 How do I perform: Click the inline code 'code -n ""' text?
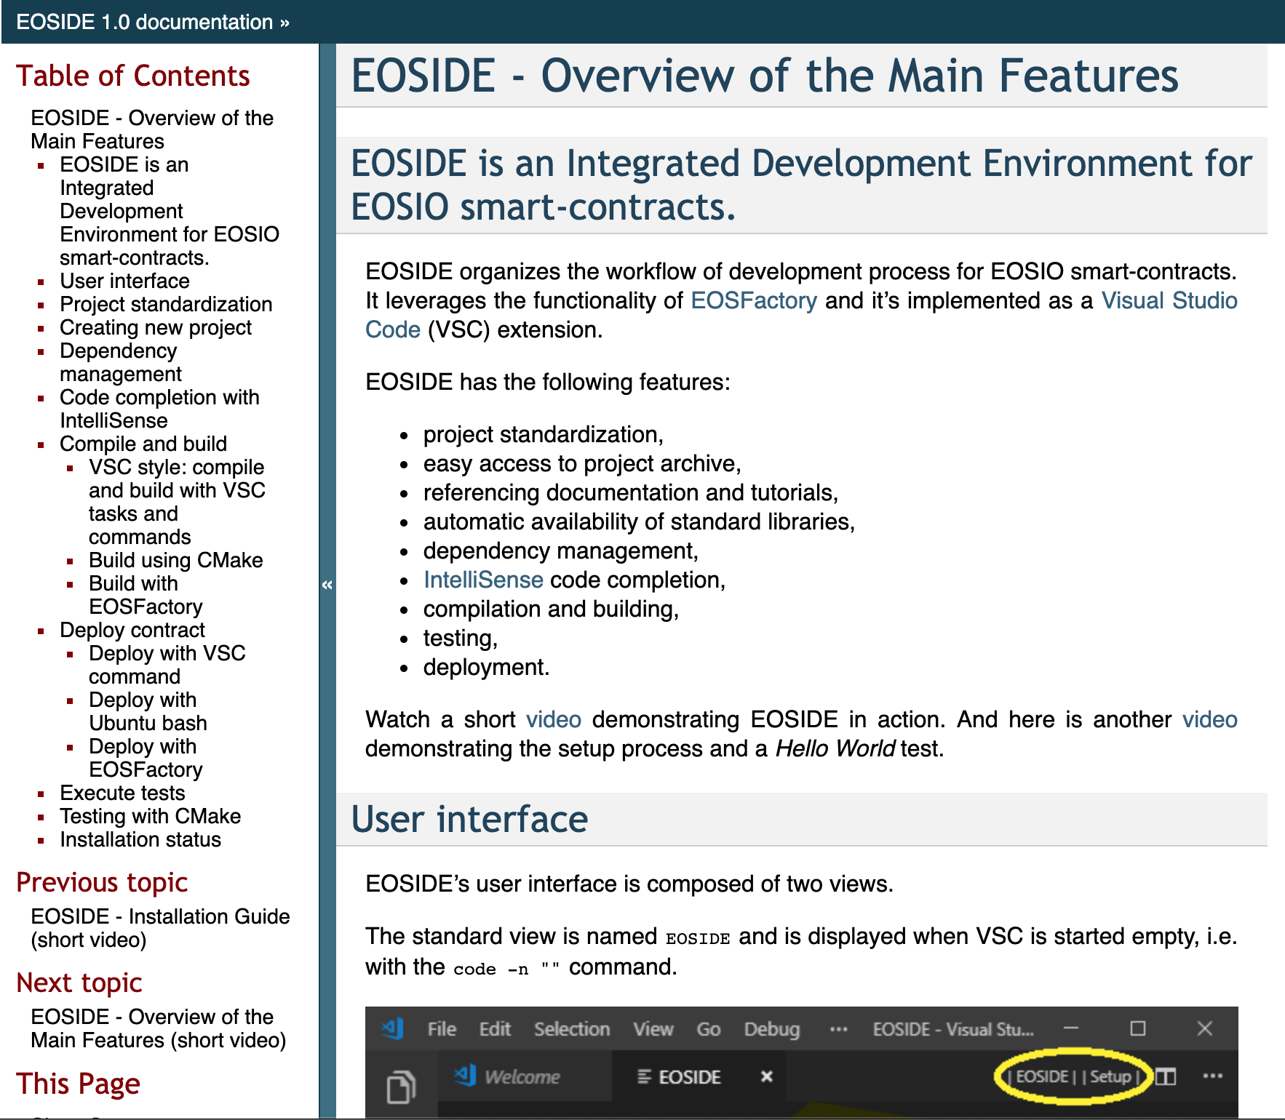[x=506, y=969]
